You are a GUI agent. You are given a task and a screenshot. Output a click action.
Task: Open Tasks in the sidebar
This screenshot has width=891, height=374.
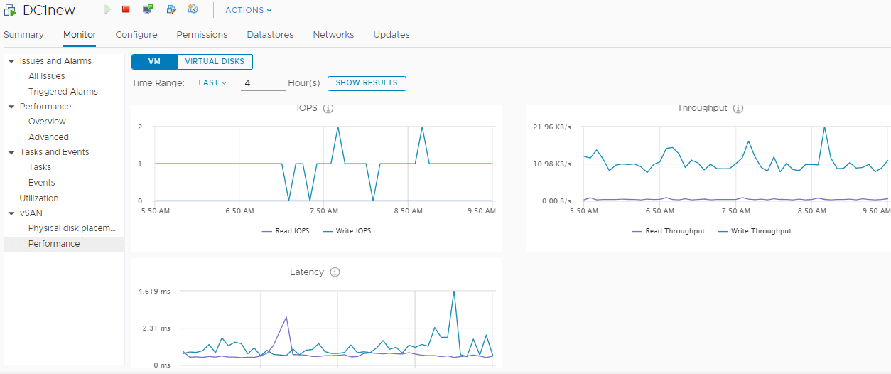click(x=40, y=167)
